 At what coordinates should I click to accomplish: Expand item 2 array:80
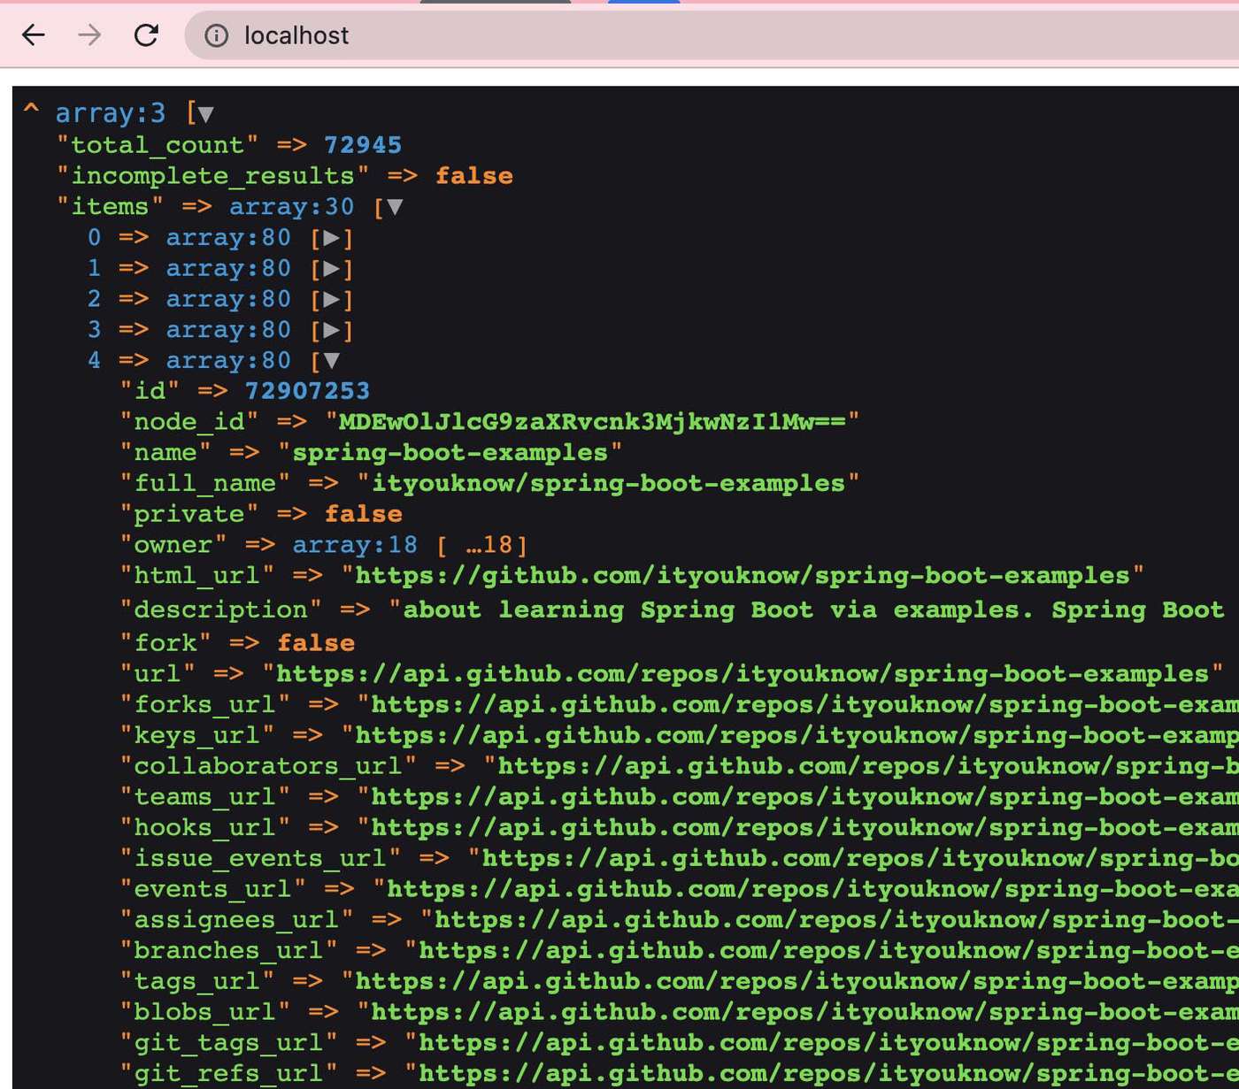[x=333, y=299]
